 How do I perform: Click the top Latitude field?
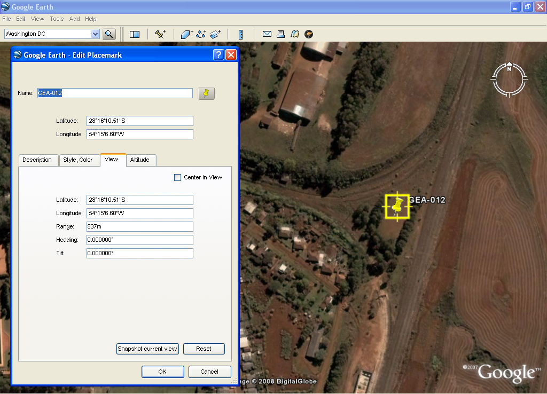point(140,121)
